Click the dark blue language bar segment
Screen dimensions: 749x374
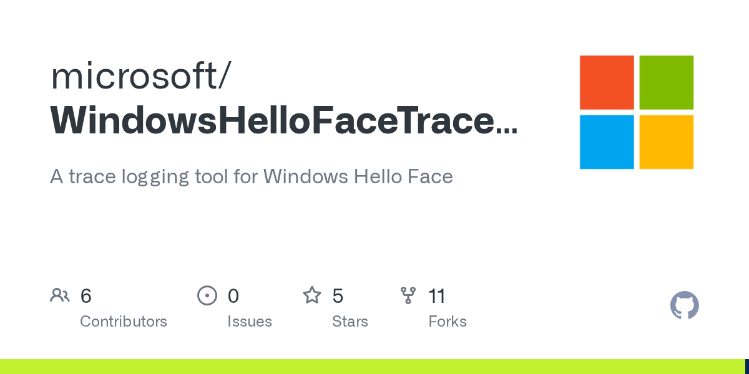(747, 367)
